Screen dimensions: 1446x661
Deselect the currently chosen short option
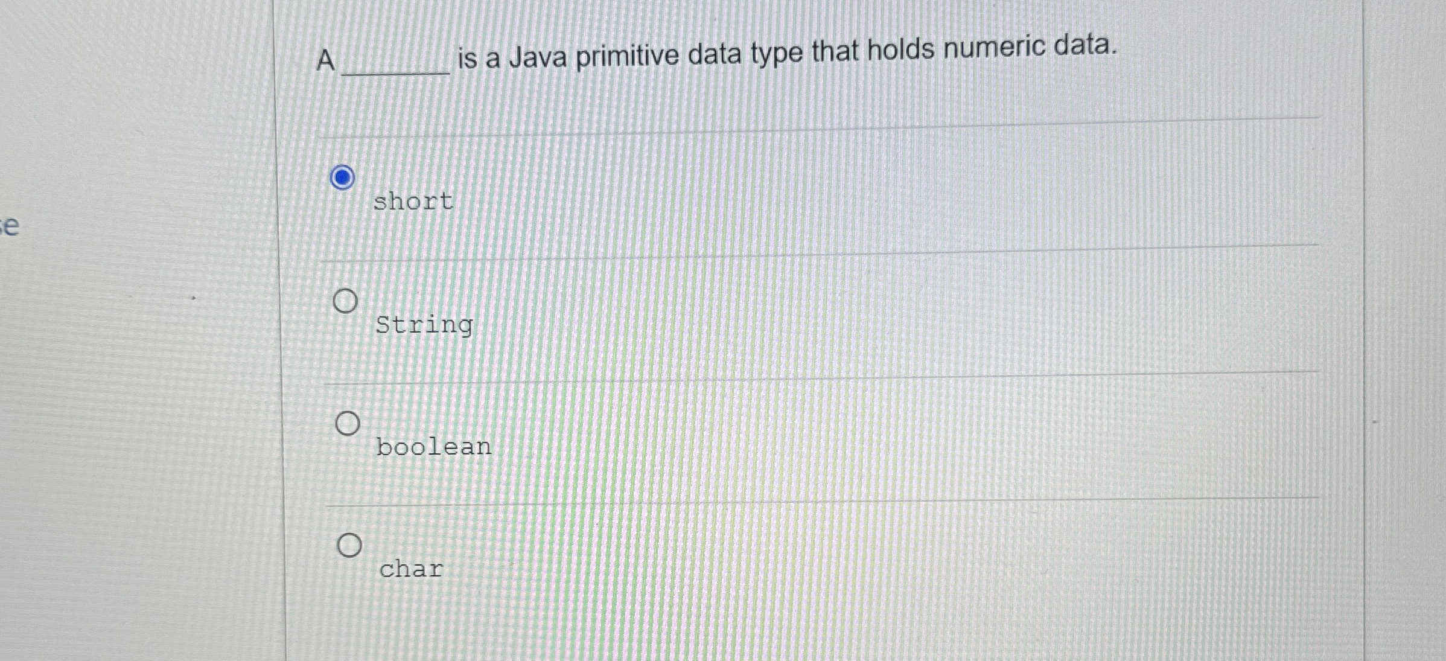click(x=343, y=178)
